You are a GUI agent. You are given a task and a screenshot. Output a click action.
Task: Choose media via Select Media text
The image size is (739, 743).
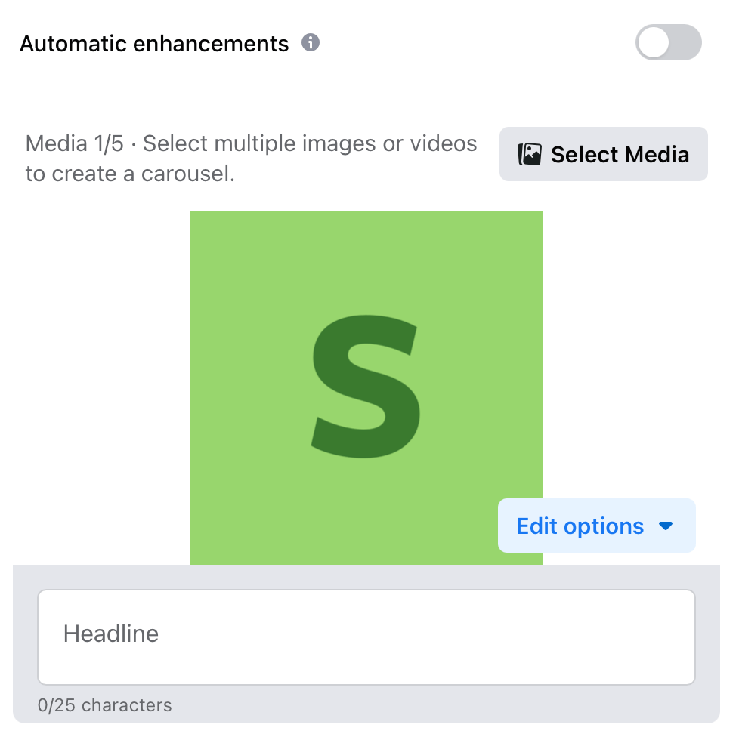coord(620,155)
